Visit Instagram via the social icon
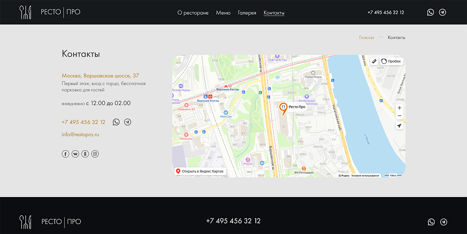467x234 pixels. (x=95, y=154)
